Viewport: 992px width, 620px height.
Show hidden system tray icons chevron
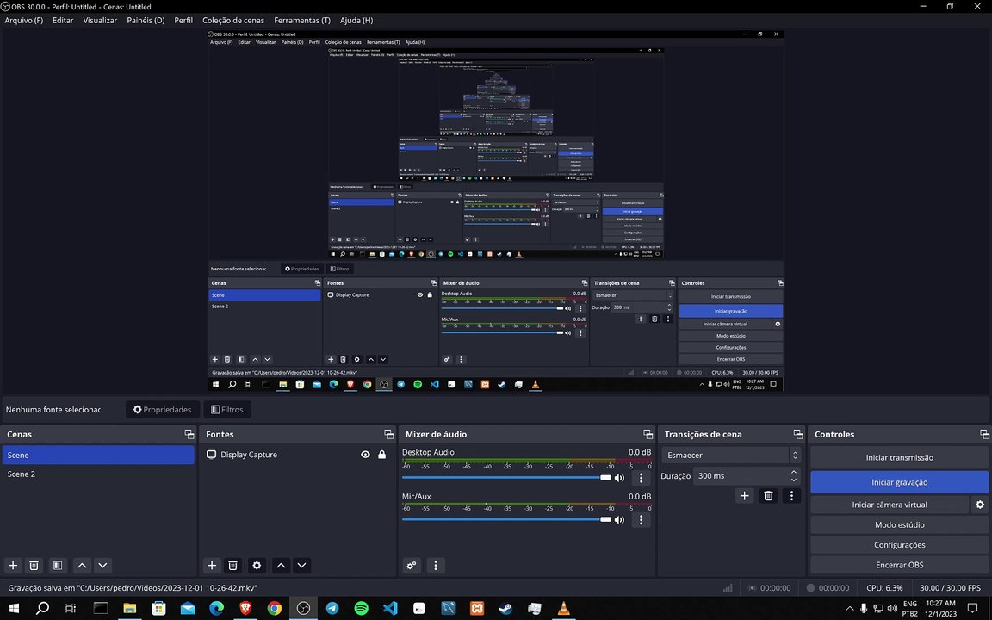coord(849,608)
